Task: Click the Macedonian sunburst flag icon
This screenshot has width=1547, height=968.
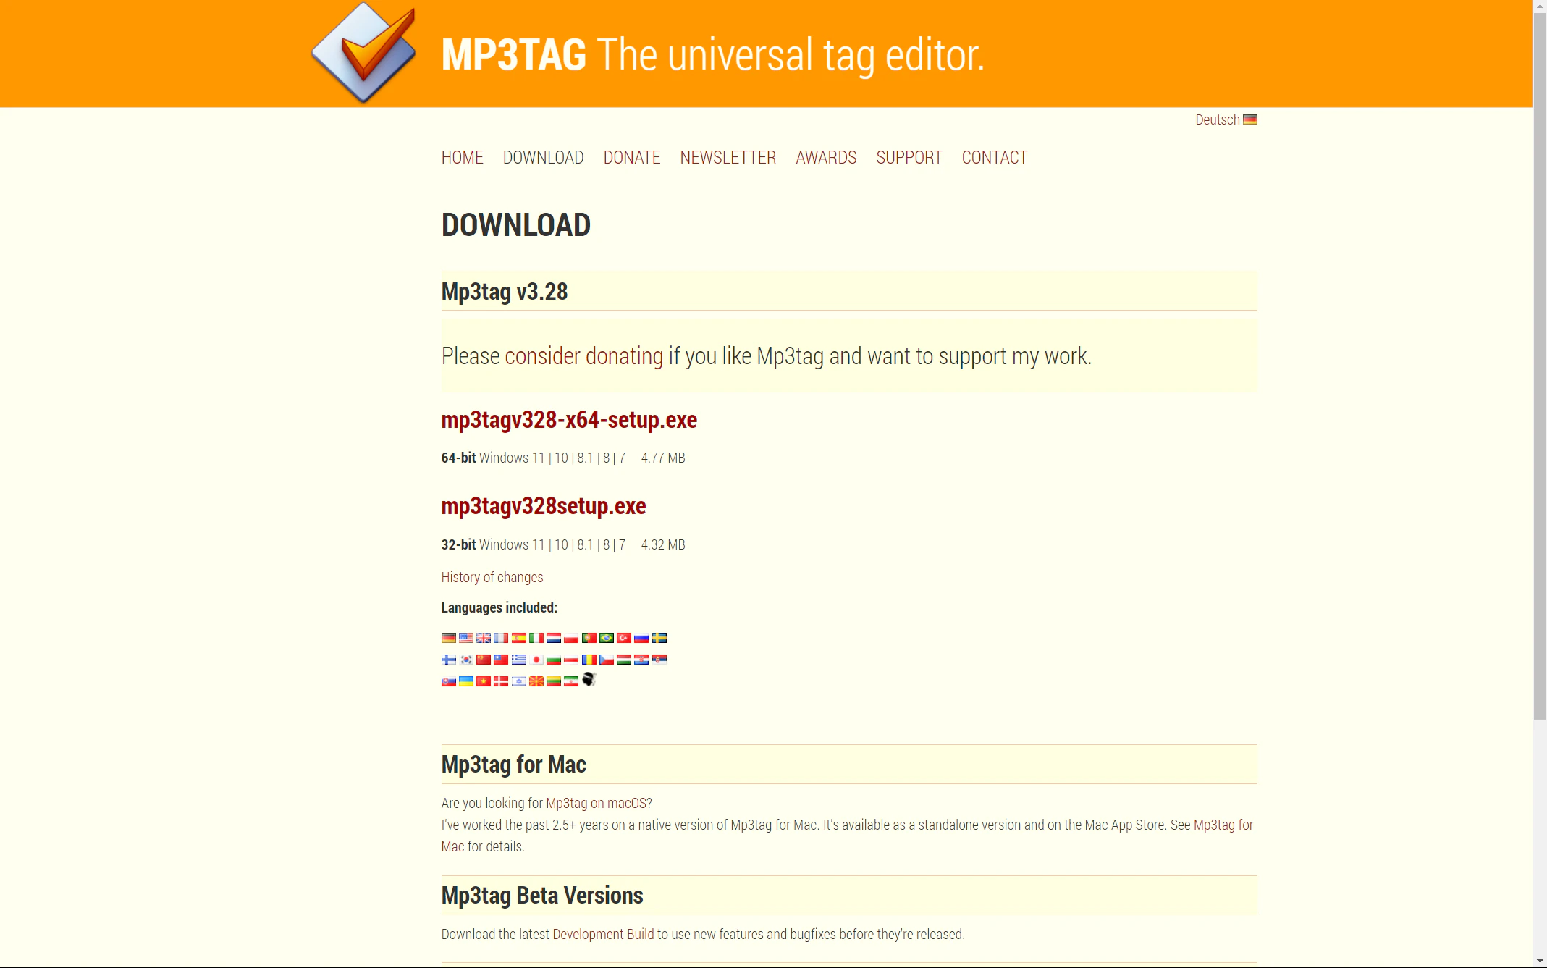Action: [536, 681]
